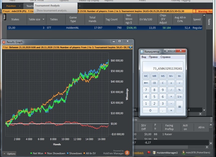Toggle the All-In EV graph legend

(x=89, y=153)
